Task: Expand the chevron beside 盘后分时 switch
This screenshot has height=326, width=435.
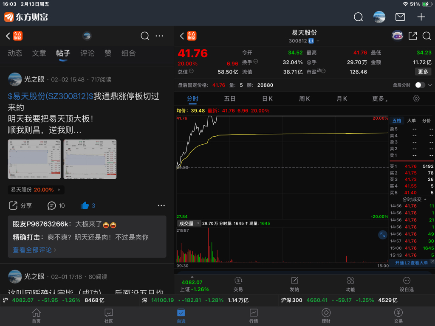Action: click(430, 85)
